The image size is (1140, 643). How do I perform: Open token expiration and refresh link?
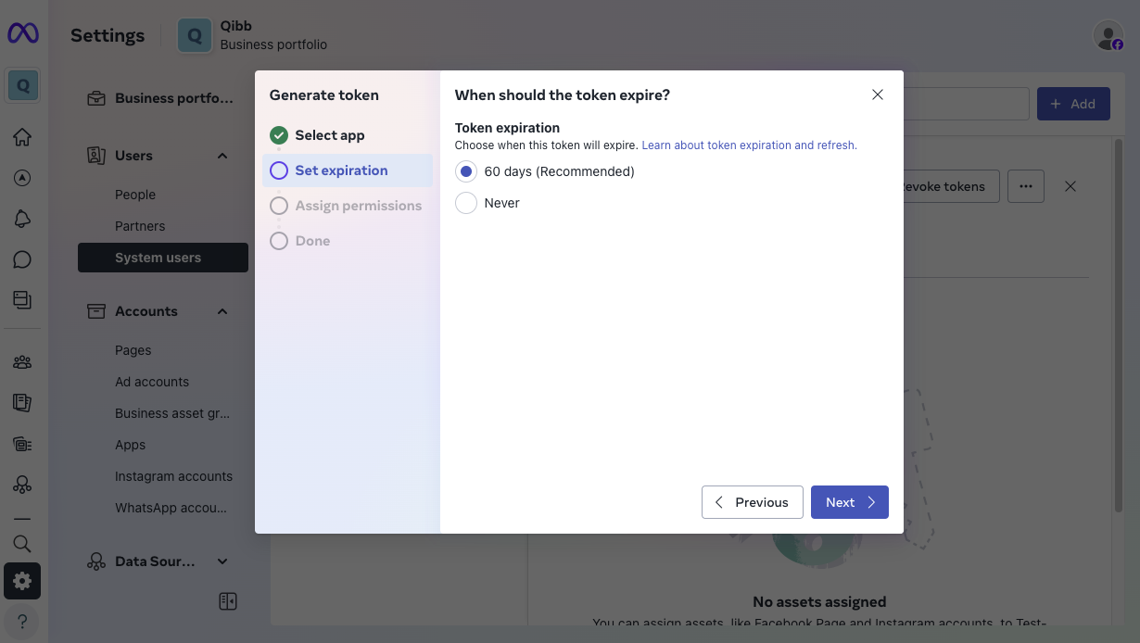point(749,145)
